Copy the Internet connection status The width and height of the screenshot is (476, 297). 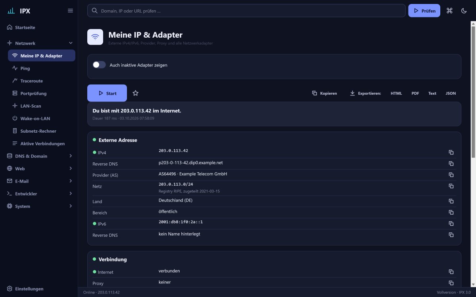(x=451, y=272)
